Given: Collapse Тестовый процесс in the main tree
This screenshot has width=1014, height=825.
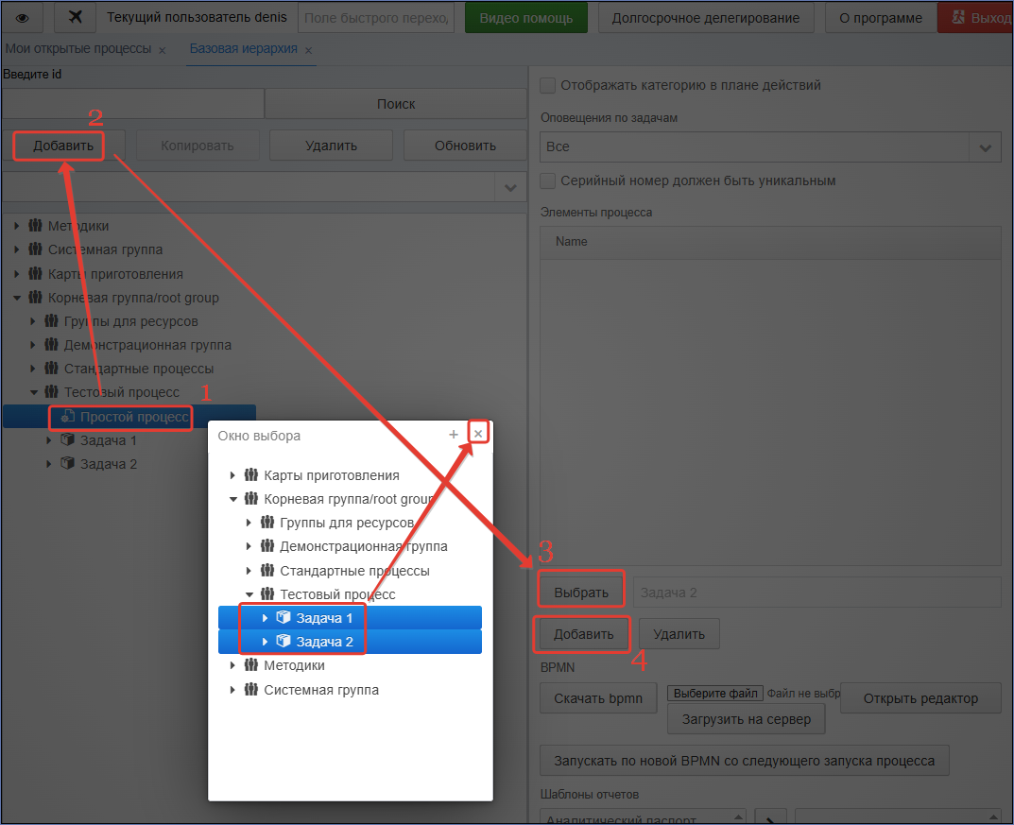Looking at the screenshot, I should [x=34, y=392].
